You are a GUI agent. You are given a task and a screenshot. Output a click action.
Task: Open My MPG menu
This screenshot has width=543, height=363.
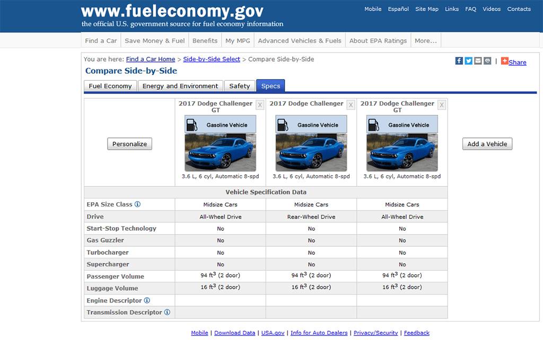click(x=238, y=40)
